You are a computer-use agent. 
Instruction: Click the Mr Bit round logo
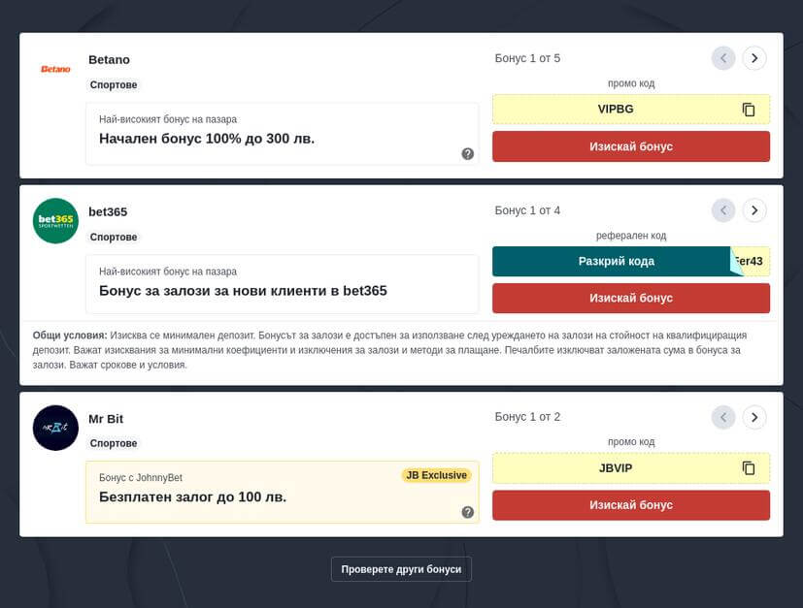[x=55, y=428]
